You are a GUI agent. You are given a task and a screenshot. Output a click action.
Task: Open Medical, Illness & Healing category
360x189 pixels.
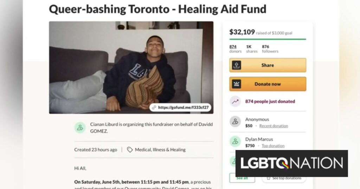tap(160, 150)
